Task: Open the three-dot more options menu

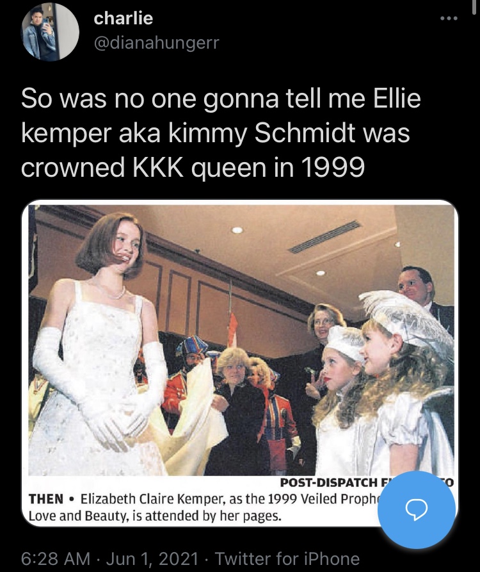Action: 449,19
